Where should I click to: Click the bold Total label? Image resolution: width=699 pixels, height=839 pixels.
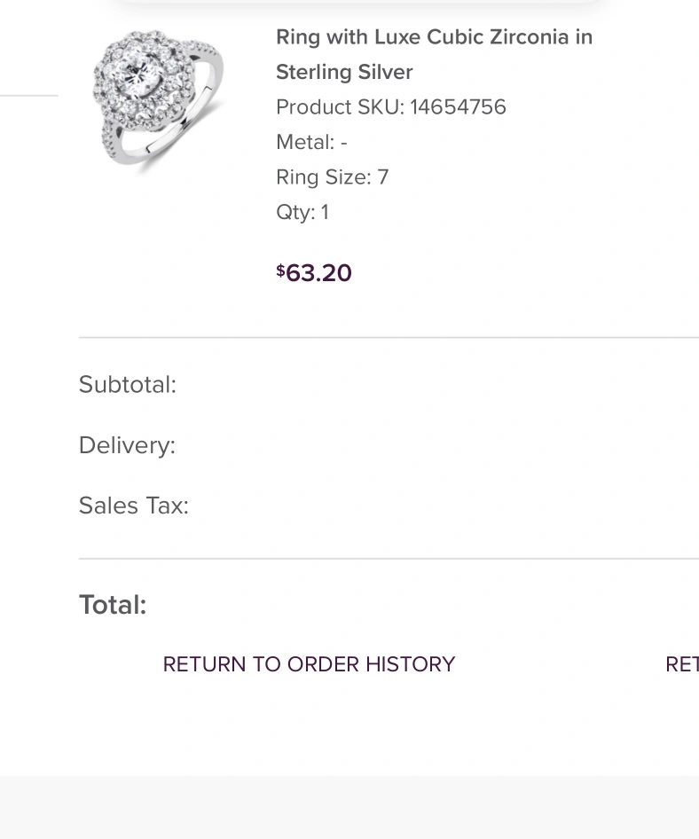coord(113,605)
